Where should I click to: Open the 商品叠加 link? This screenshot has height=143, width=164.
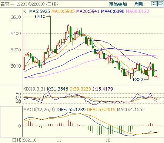coord(118,4)
